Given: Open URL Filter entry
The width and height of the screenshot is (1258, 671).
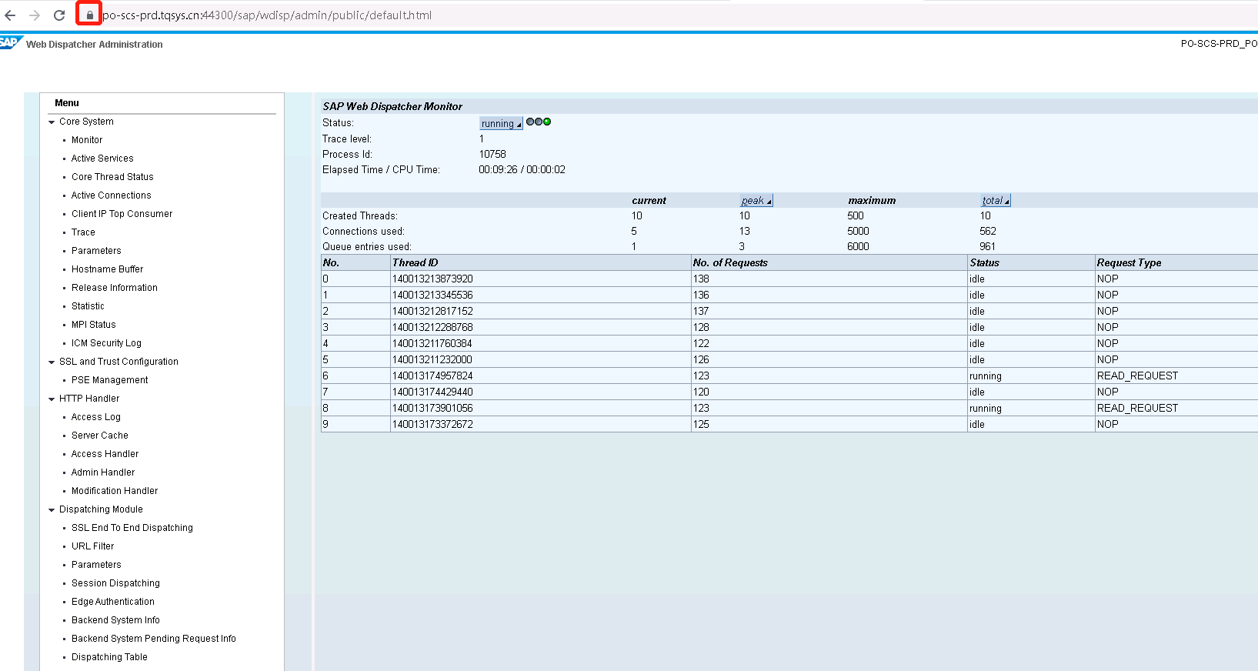Looking at the screenshot, I should tap(93, 546).
